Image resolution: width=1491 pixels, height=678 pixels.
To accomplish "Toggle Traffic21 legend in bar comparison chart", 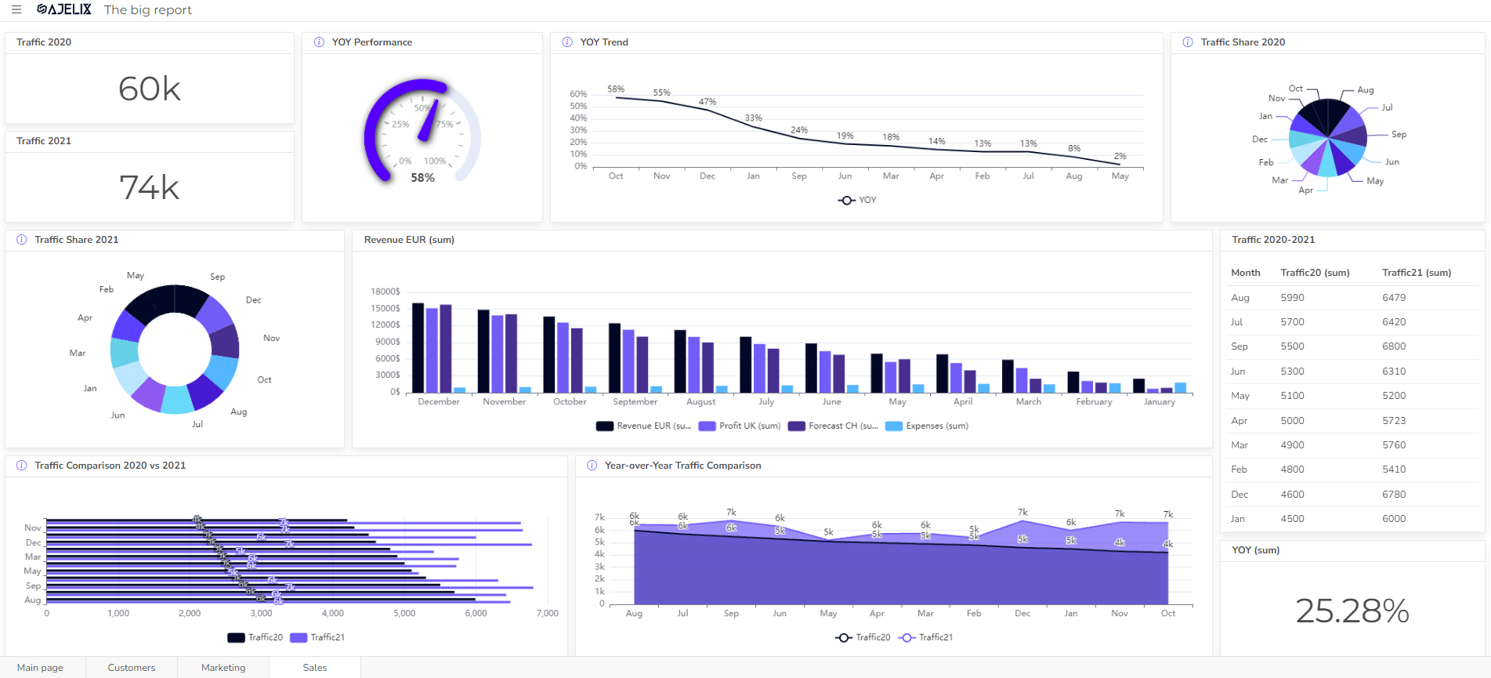I will tap(317, 638).
